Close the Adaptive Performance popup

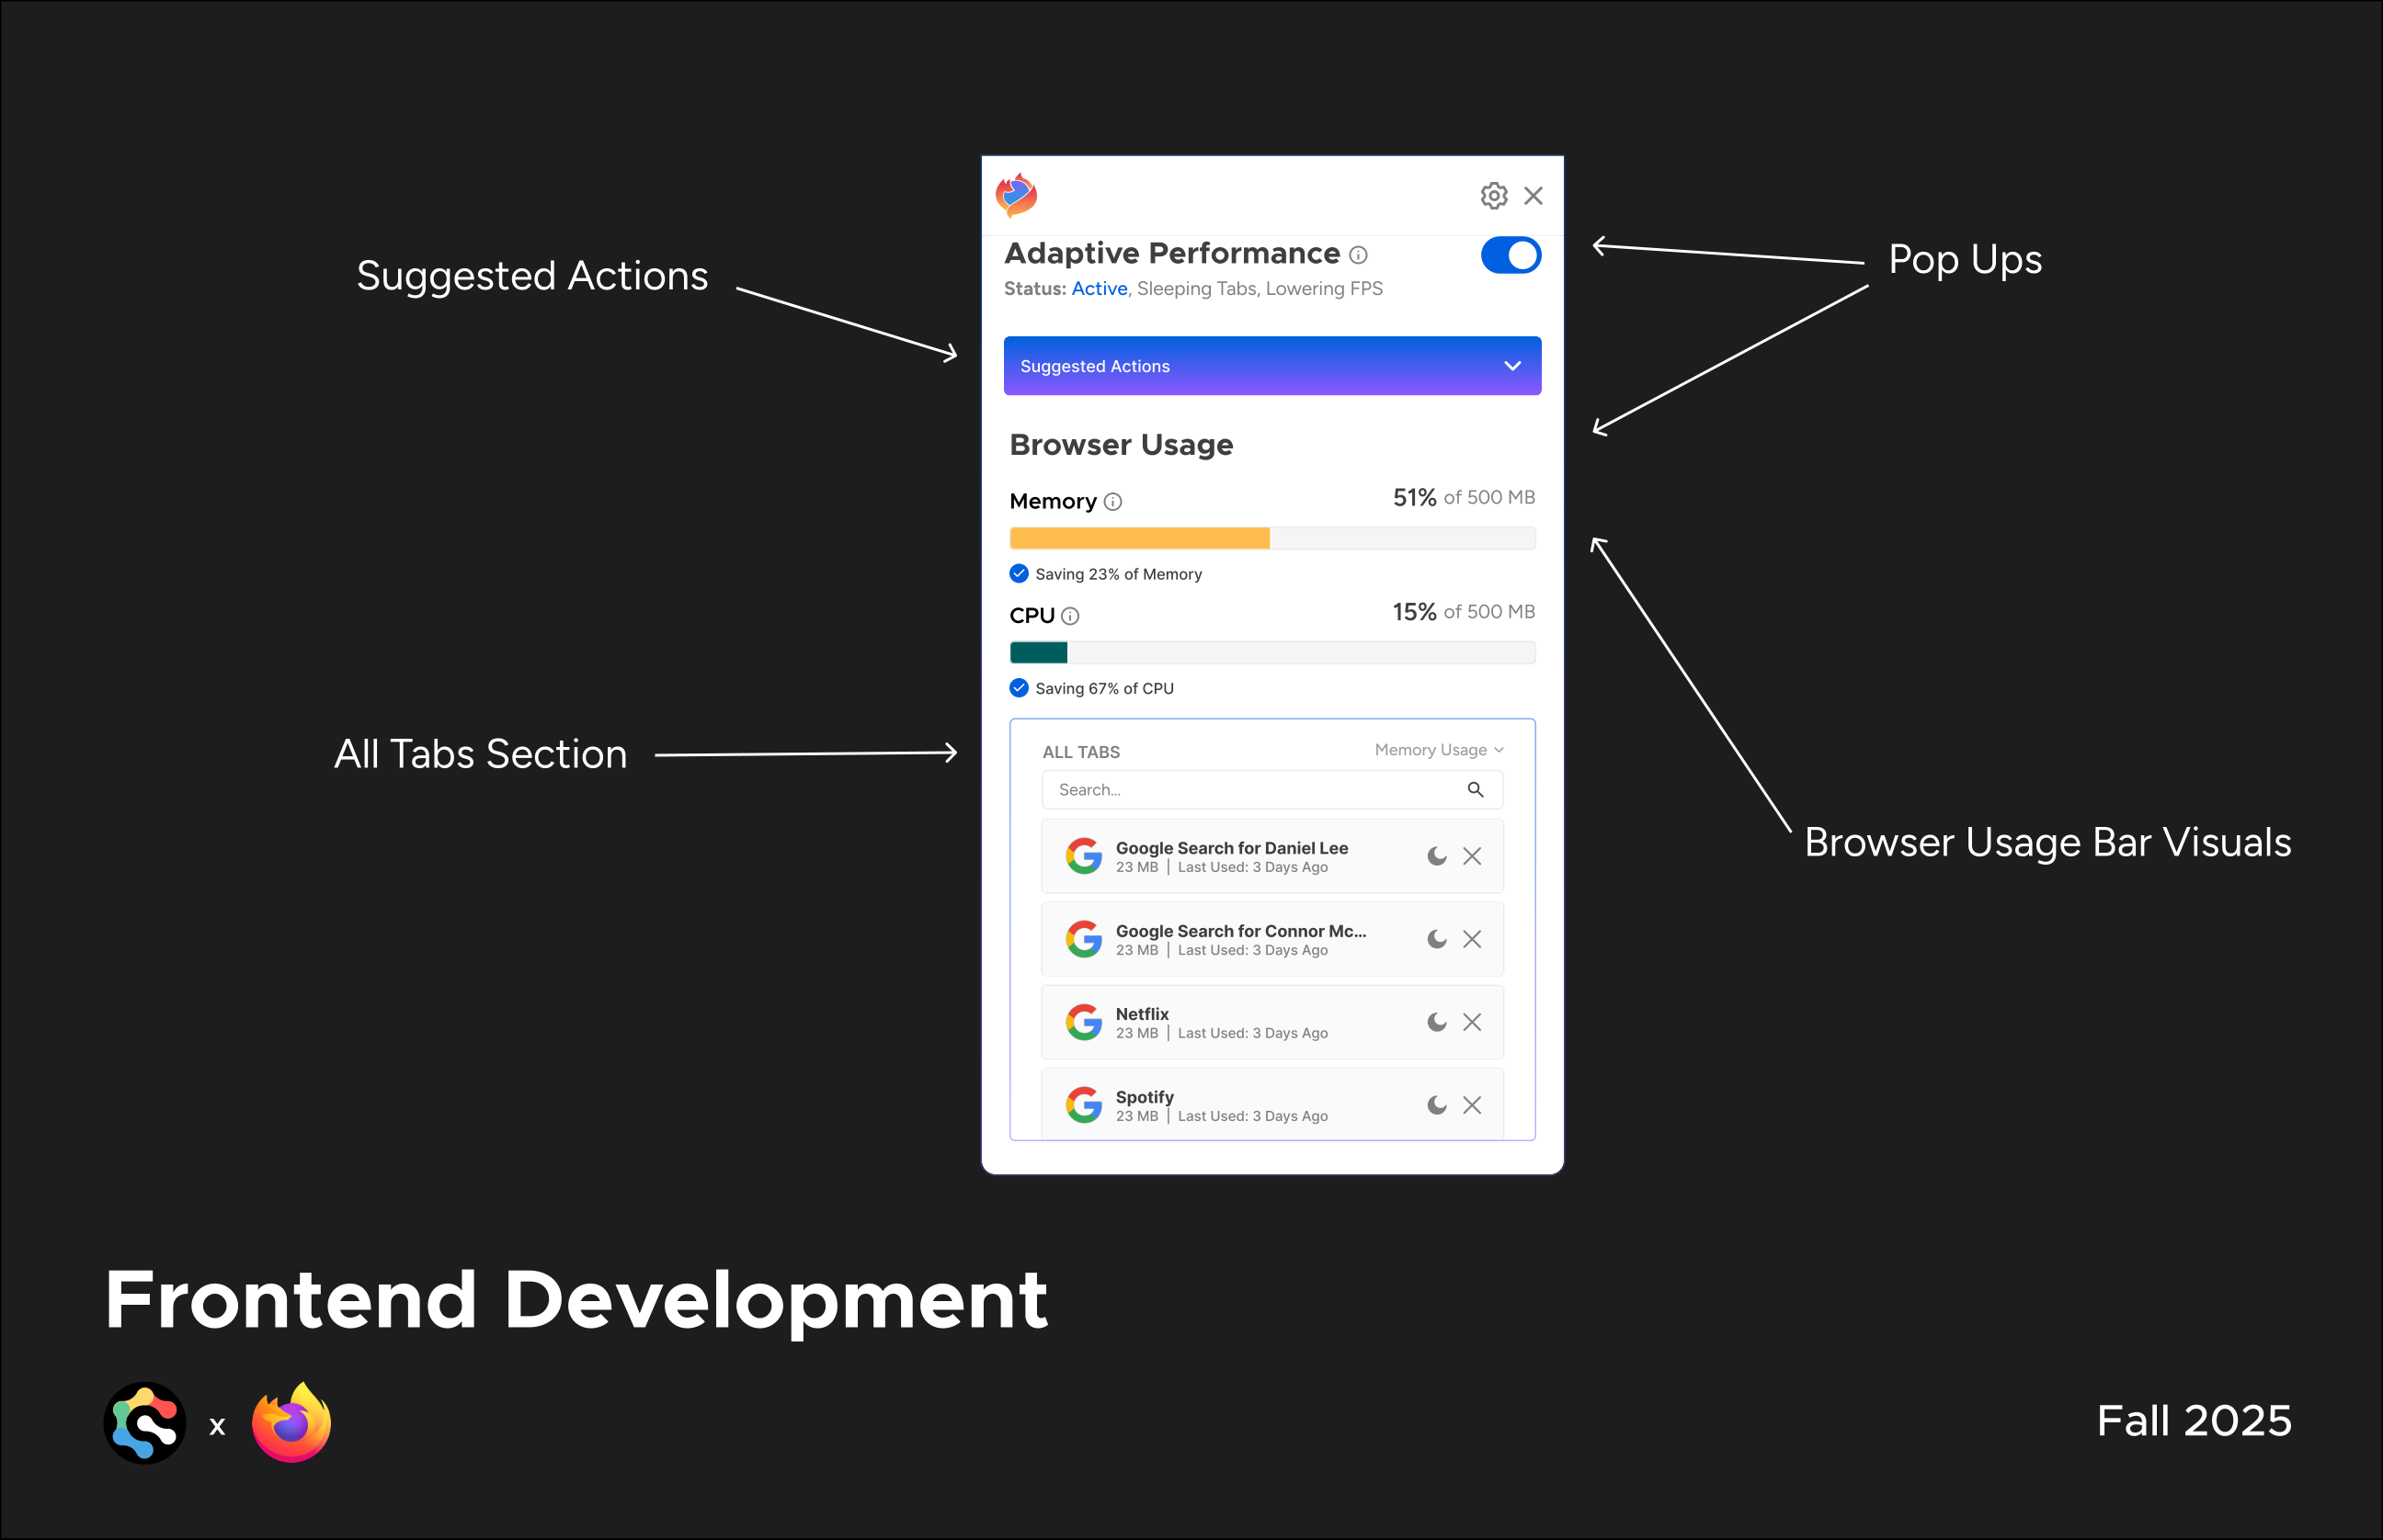click(x=1534, y=195)
